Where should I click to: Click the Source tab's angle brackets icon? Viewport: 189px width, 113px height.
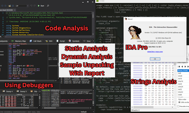click(x=84, y=41)
